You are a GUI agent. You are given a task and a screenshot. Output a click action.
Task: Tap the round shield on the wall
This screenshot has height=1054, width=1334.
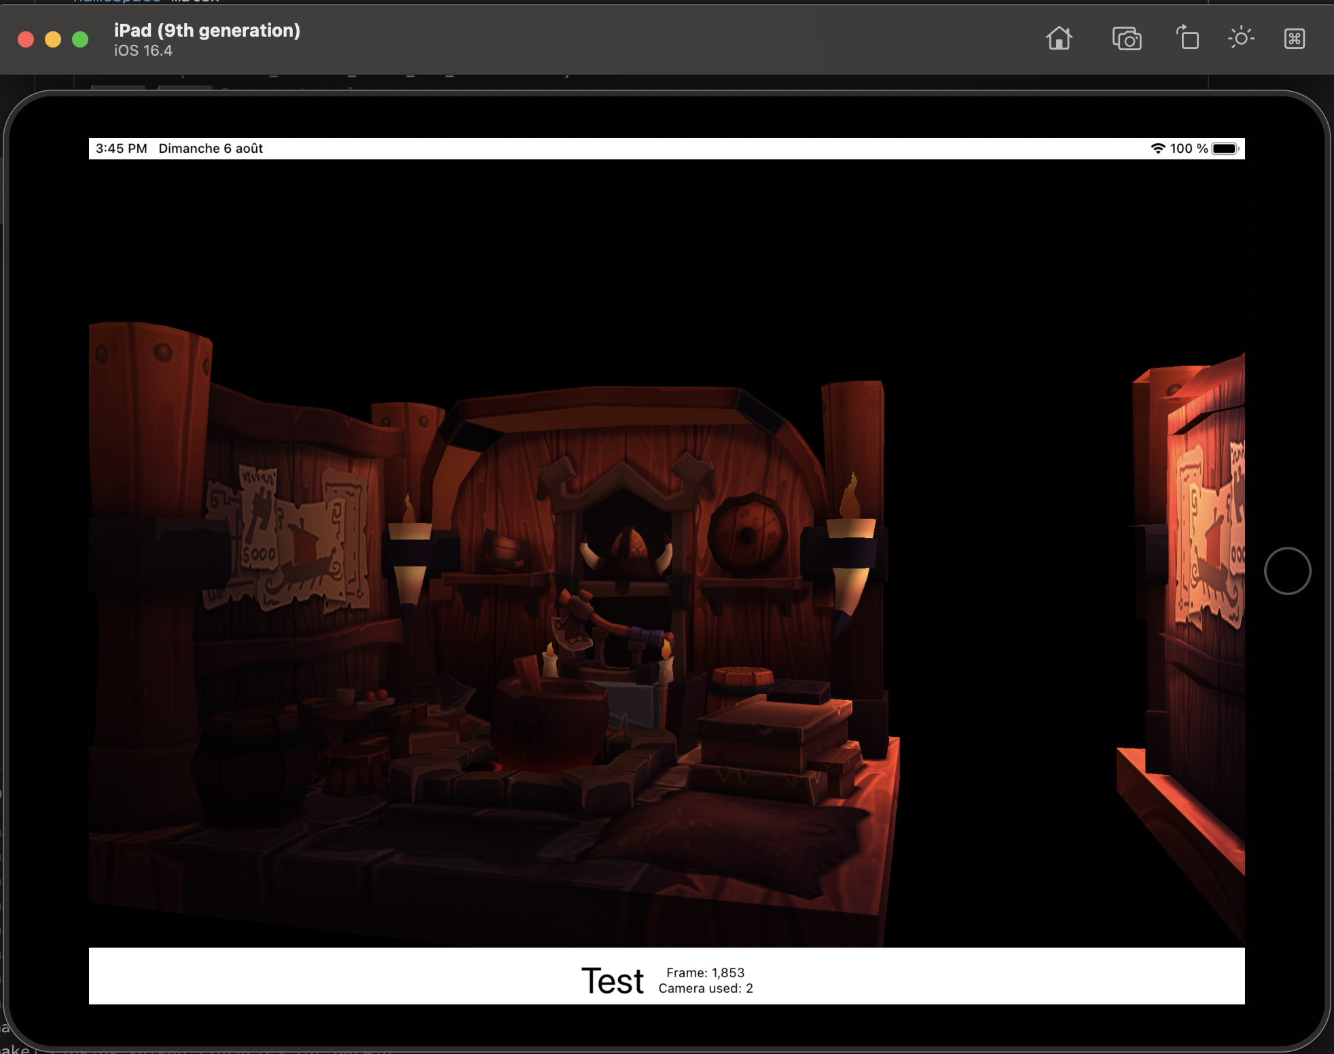click(x=746, y=536)
